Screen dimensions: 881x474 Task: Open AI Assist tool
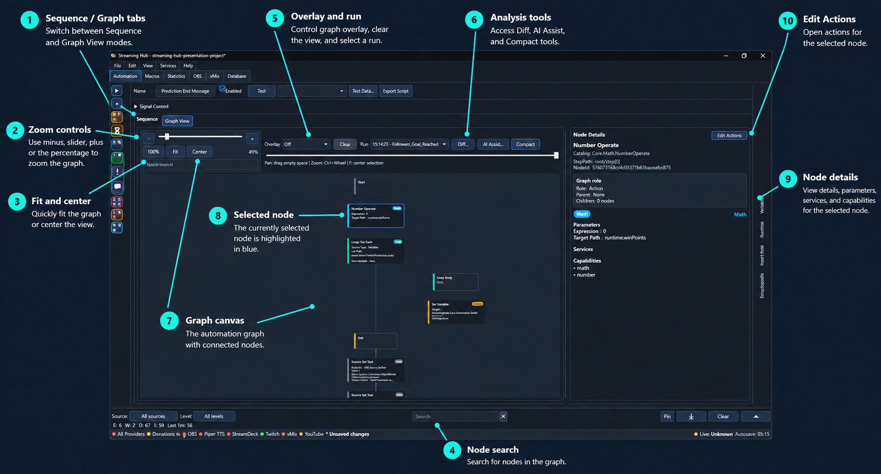pos(493,144)
